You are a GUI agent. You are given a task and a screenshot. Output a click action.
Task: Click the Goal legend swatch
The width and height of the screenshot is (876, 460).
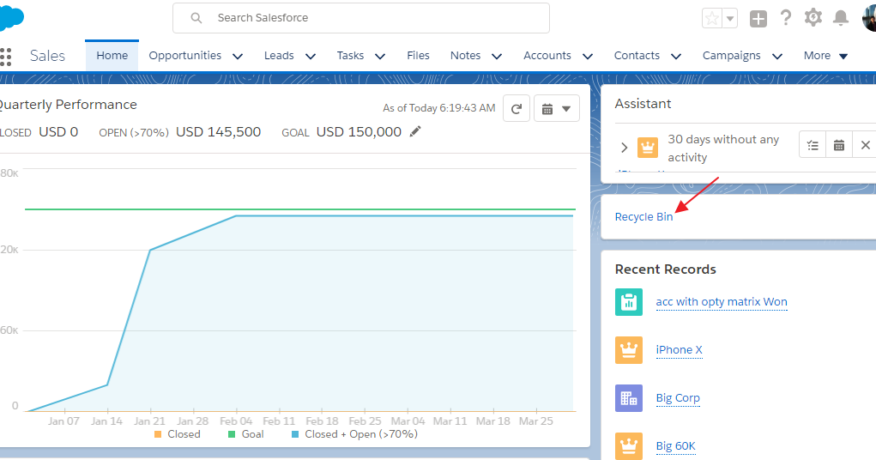pyautogui.click(x=232, y=434)
